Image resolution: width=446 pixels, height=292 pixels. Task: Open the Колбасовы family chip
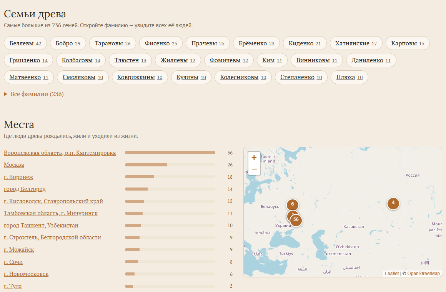(x=81, y=60)
